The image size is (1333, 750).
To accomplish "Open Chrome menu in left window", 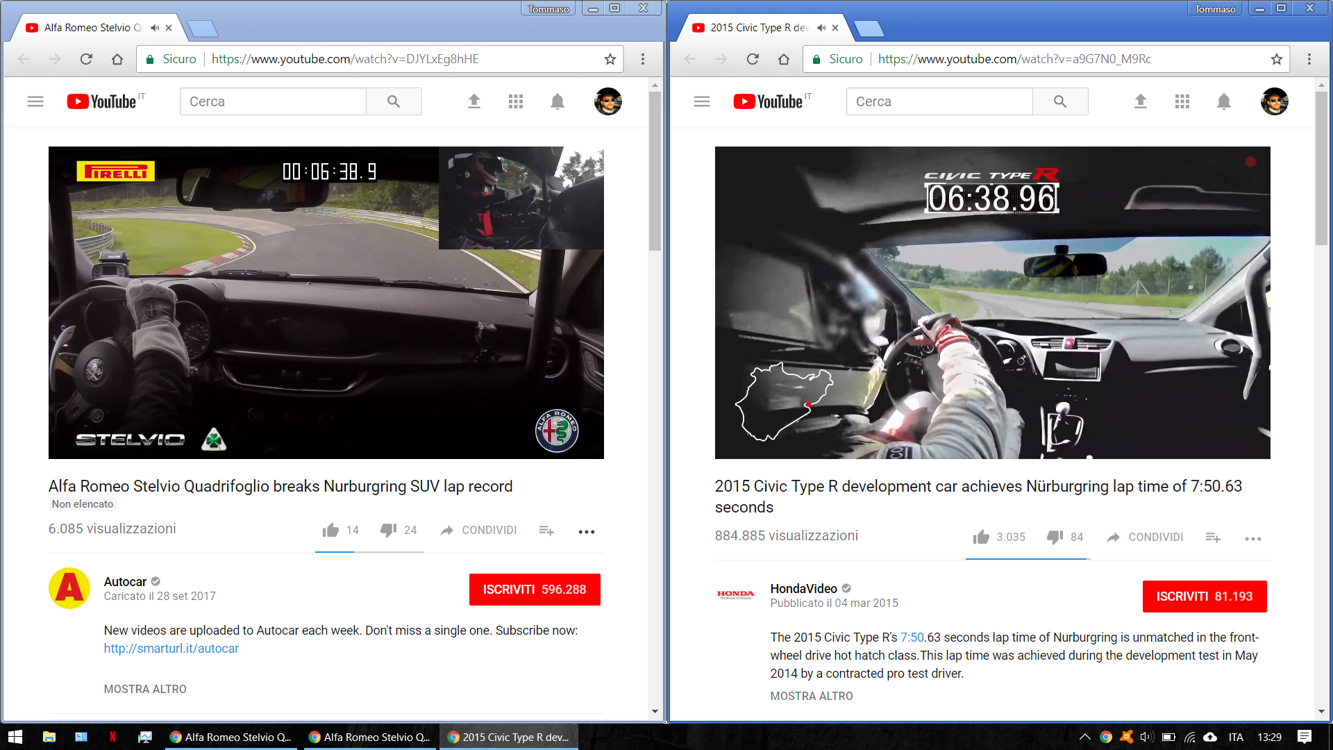I will tap(643, 59).
